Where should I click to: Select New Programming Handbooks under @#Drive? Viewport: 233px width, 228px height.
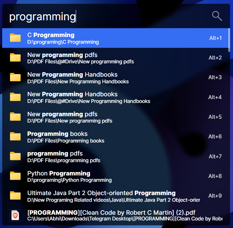[115, 97]
